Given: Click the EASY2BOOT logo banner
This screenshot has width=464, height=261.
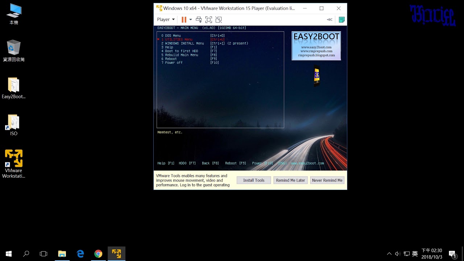Looking at the screenshot, I should (x=316, y=46).
